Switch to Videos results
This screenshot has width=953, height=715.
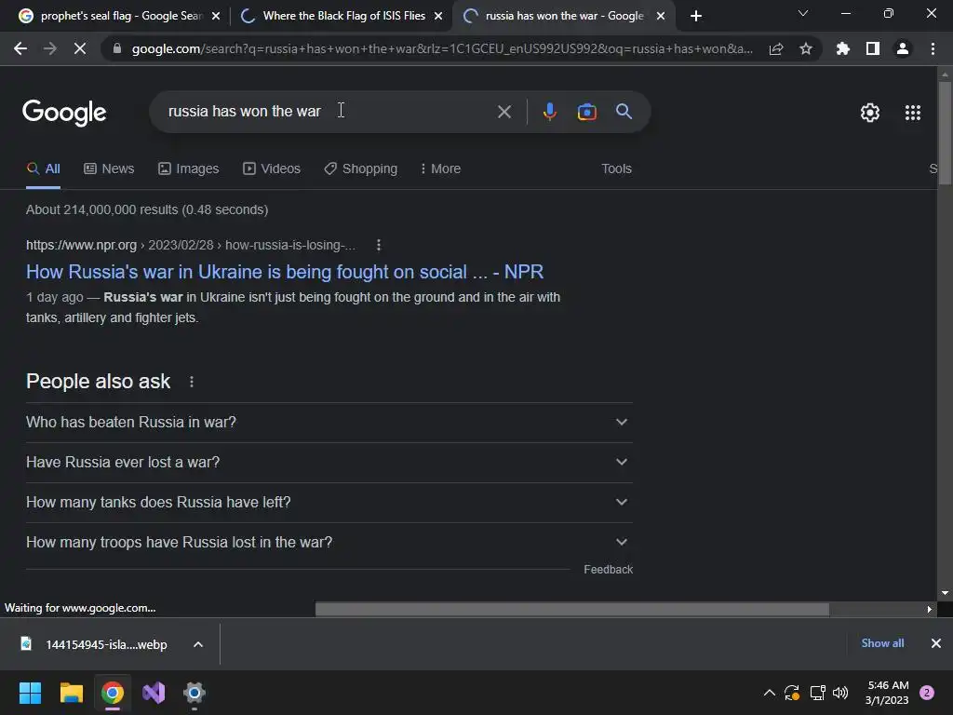coord(272,169)
